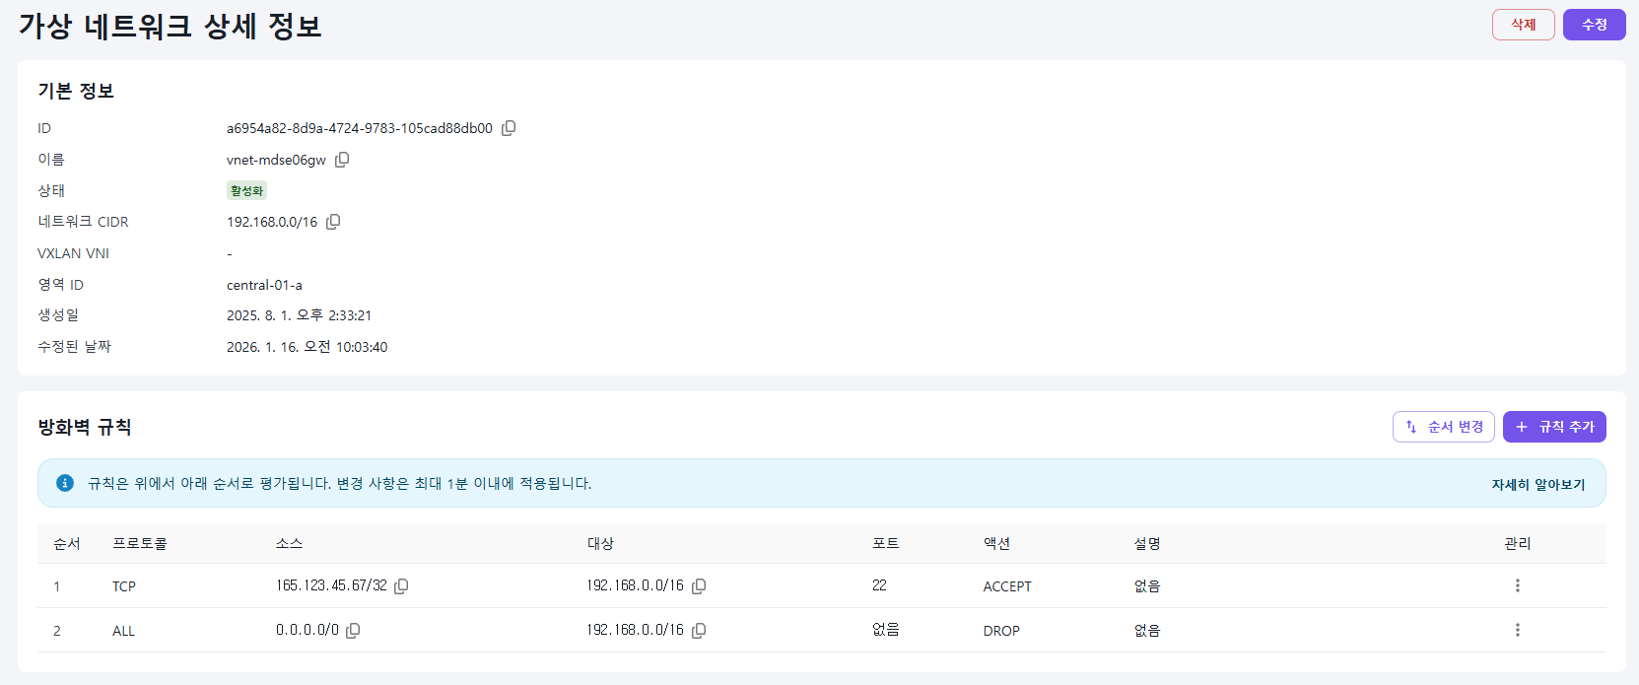Viewport: 1639px width, 685px height.
Task: Click the 삭제 button
Action: [x=1523, y=25]
